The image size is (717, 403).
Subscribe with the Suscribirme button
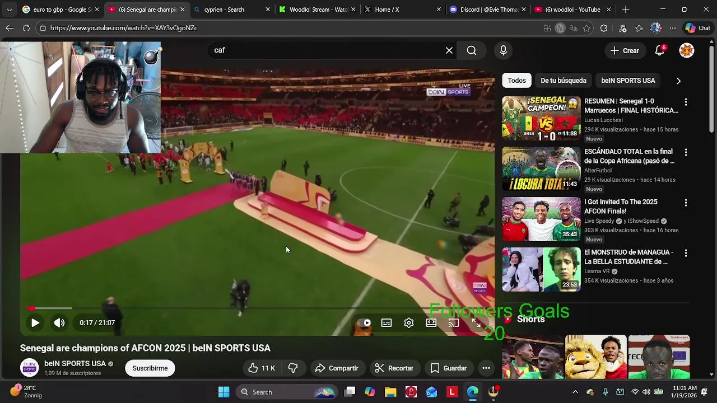coord(150,368)
